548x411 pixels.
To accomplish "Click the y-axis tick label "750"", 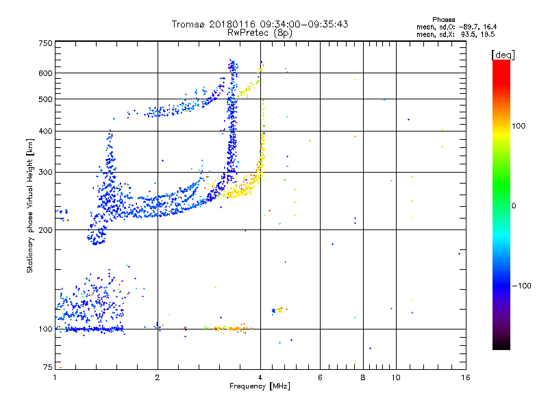I will point(45,43).
